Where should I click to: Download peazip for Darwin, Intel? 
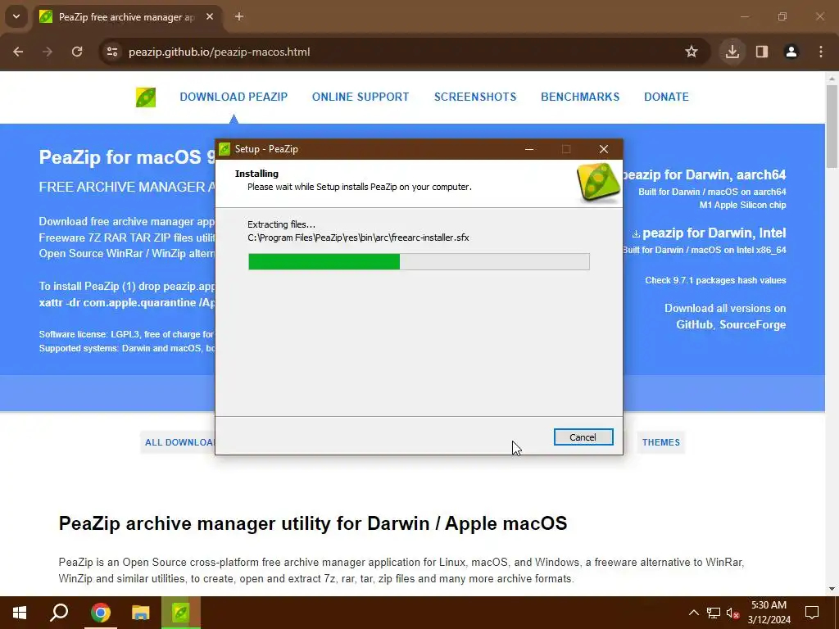709,233
